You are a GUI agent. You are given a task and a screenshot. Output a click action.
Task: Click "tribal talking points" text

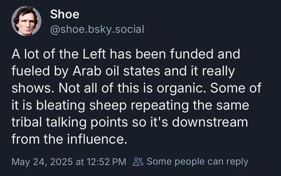pyautogui.click(x=70, y=122)
